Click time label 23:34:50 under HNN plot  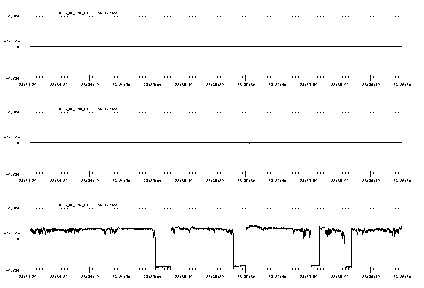point(121,180)
